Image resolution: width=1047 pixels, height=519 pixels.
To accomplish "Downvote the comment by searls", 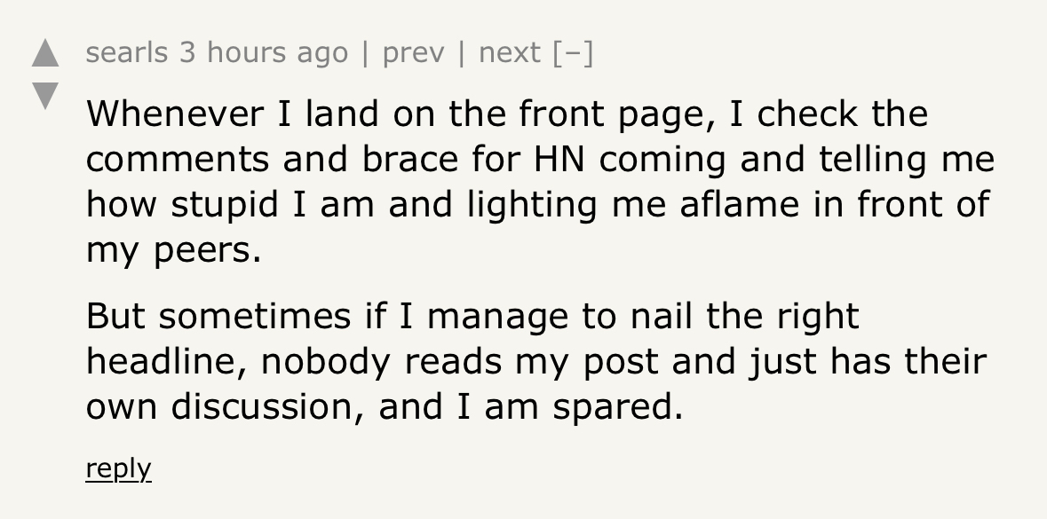I will click(x=44, y=94).
